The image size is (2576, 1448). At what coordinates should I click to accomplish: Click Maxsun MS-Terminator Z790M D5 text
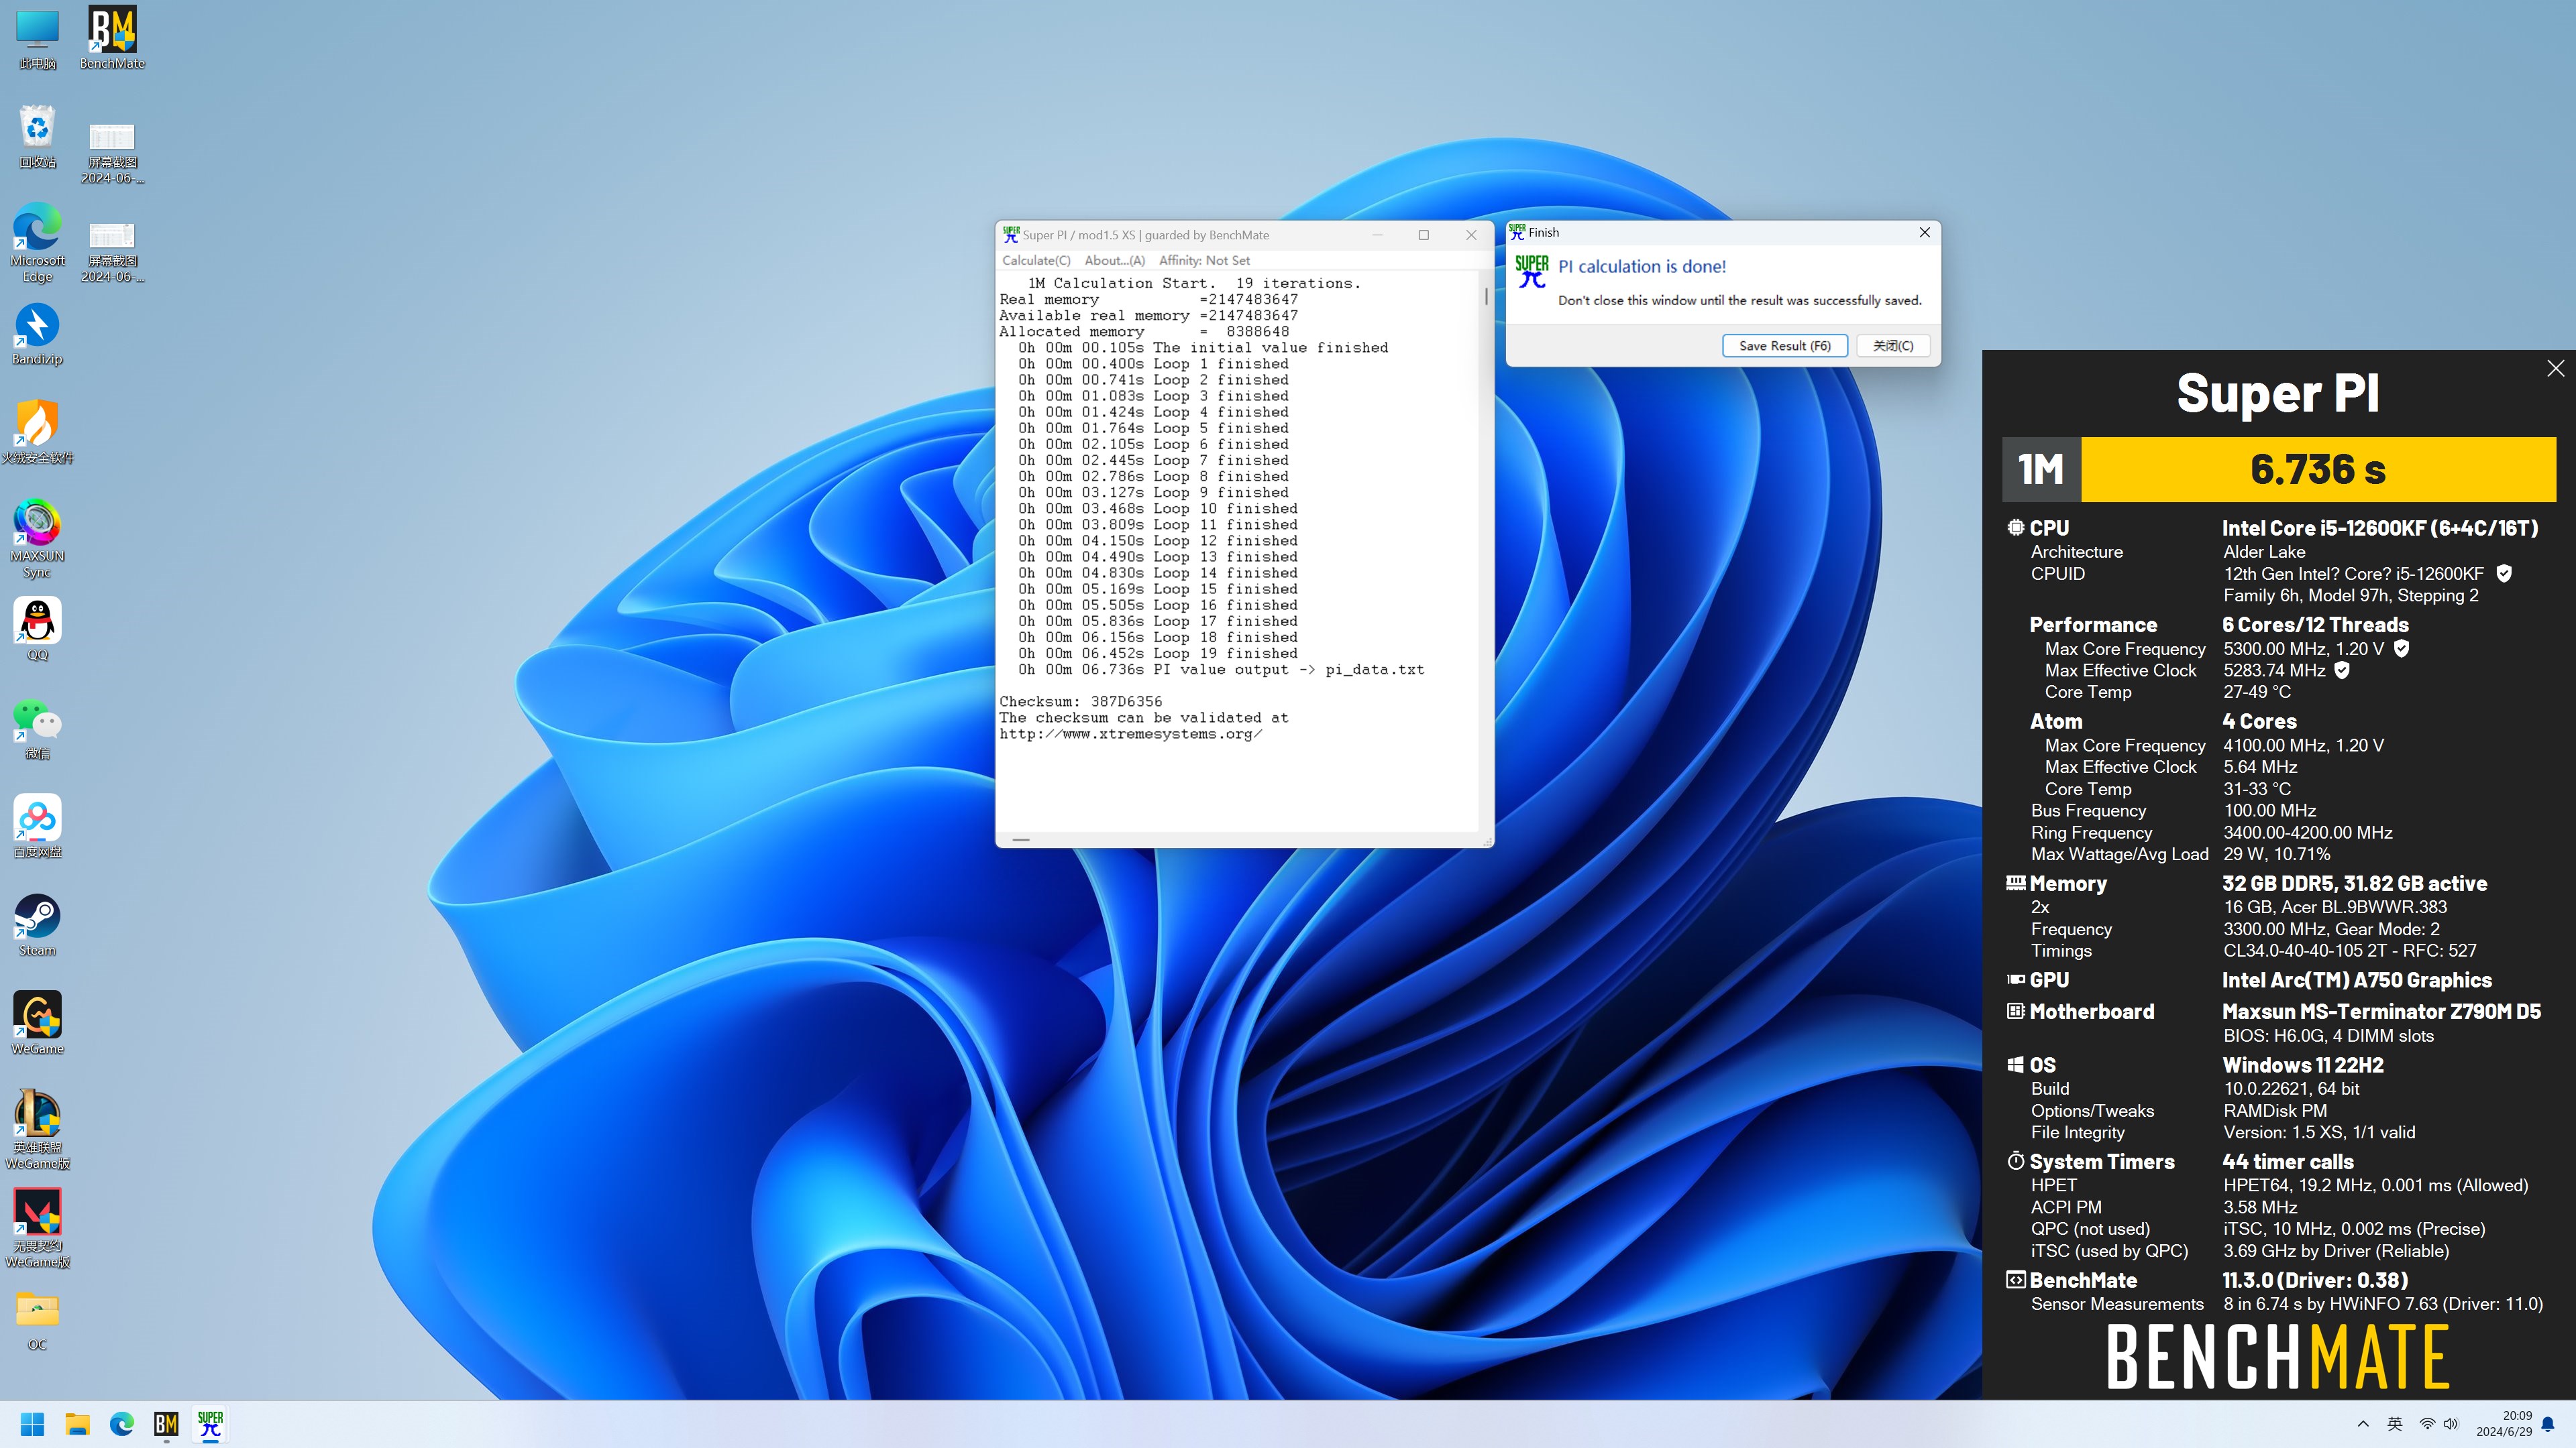coord(2381,1012)
